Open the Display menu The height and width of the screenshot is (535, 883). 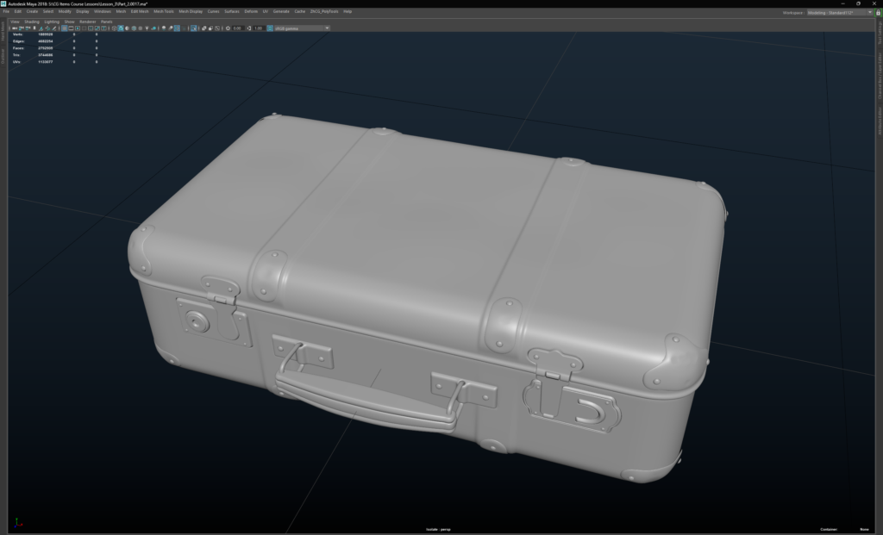(83, 11)
